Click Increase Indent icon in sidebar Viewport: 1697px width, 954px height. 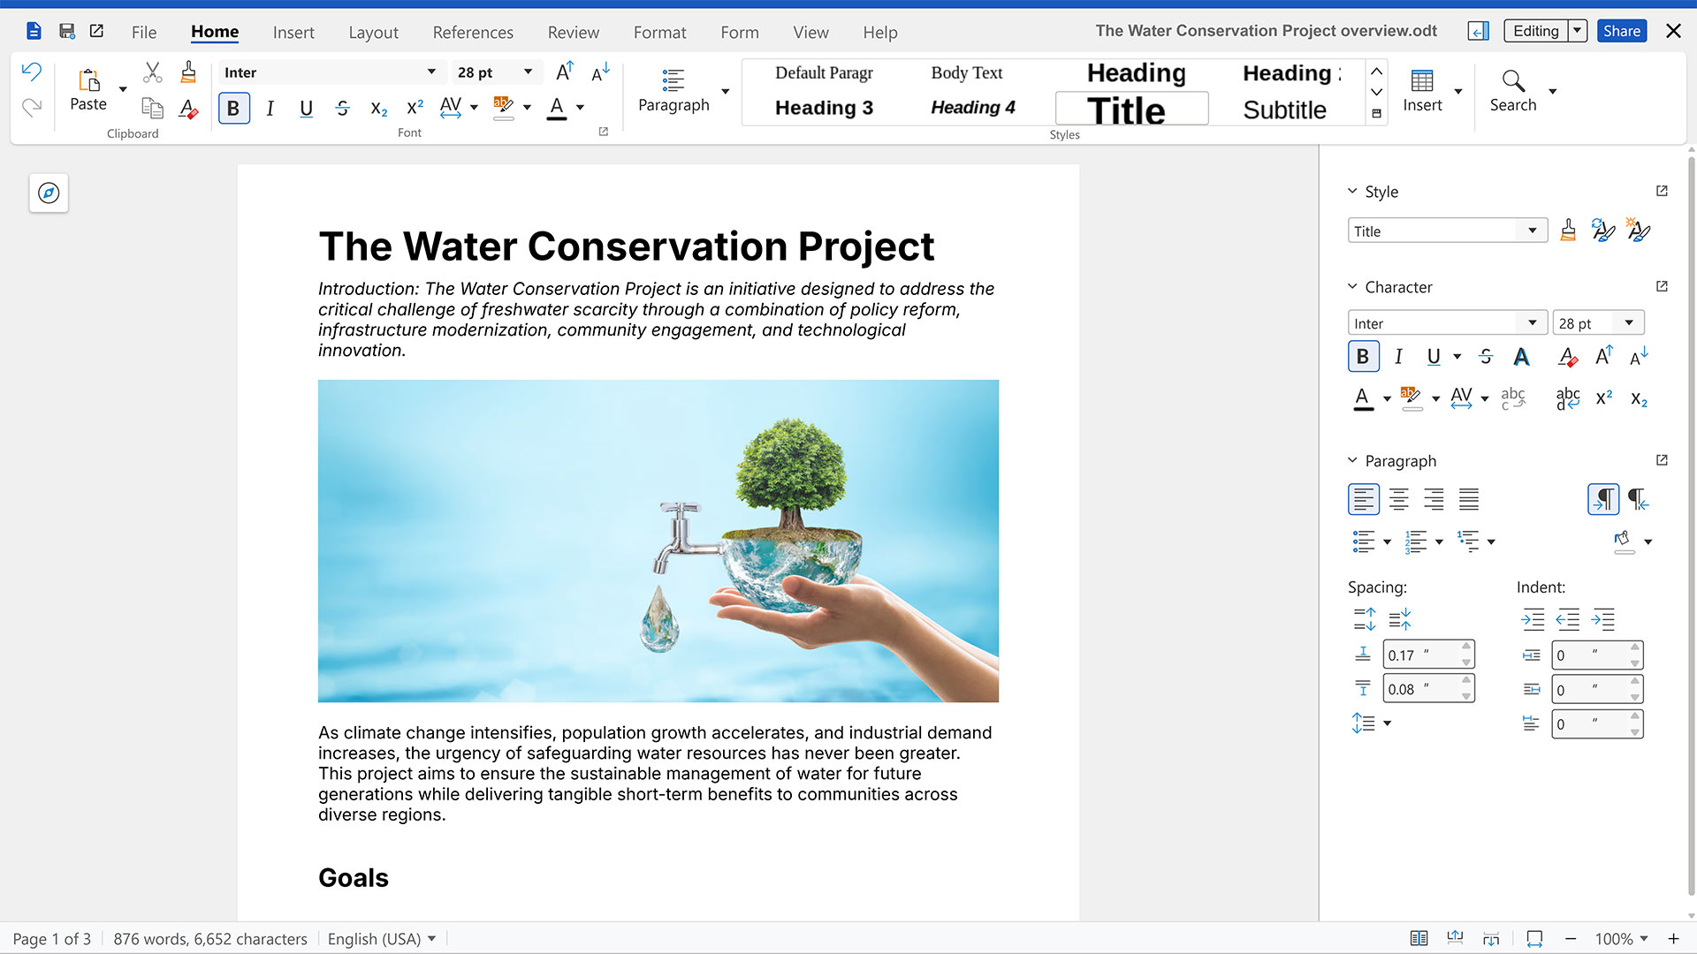1533,619
